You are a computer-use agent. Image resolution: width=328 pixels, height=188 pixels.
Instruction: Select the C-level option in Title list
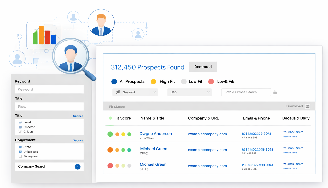pos(28,132)
